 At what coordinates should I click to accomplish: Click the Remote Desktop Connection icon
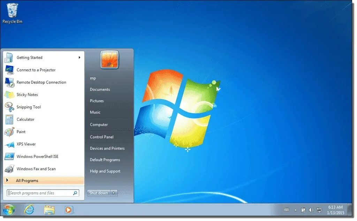9,82
